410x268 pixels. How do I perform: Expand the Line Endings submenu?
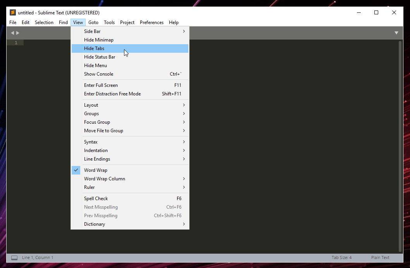click(x=130, y=159)
